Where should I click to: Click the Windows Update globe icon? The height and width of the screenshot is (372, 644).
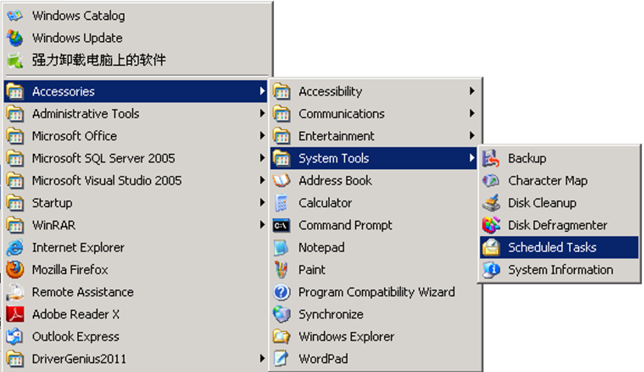(x=15, y=38)
